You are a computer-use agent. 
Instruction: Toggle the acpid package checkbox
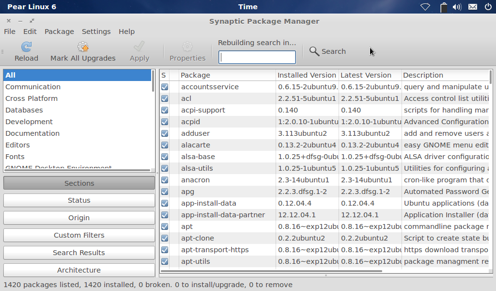pyautogui.click(x=165, y=122)
